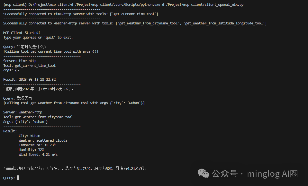Click the "Server: time-http" line
308x186 pixels.
click(20, 61)
